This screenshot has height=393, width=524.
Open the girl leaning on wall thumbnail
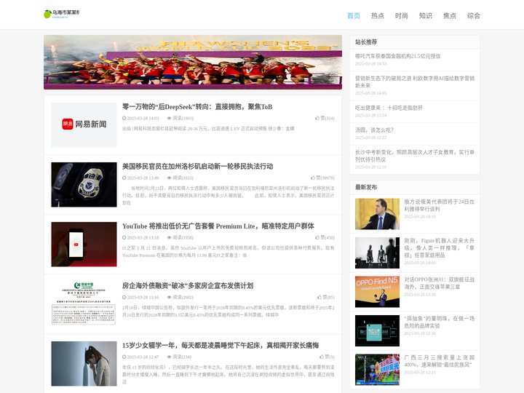coord(84,364)
